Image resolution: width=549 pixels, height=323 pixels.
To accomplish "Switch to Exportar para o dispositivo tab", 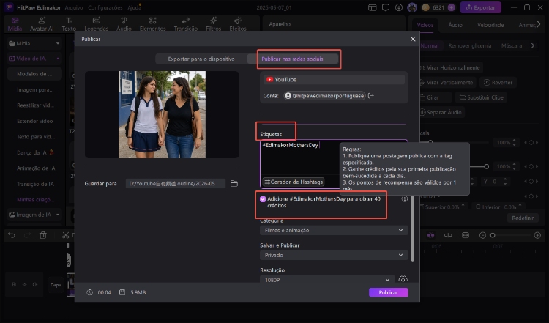I will point(201,59).
